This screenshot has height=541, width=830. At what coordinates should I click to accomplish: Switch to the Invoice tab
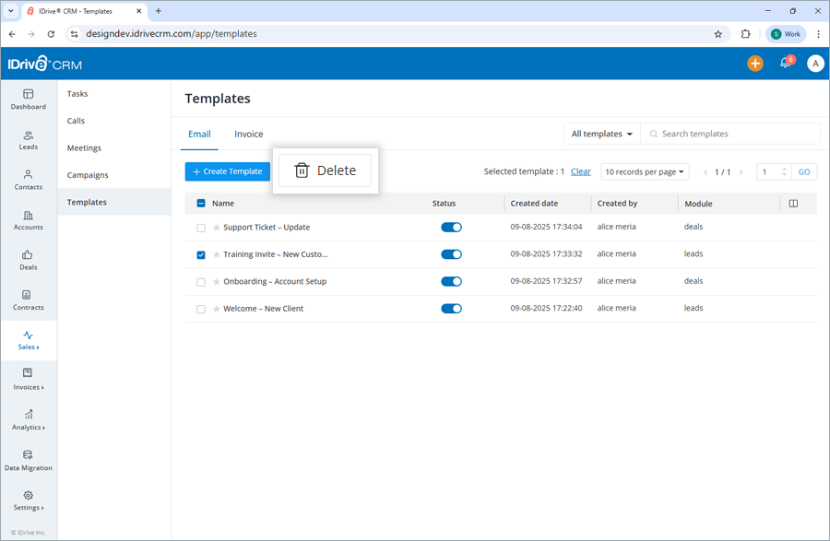[x=248, y=133]
